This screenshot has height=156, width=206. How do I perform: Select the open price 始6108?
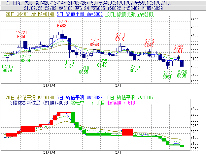[66, 8]
